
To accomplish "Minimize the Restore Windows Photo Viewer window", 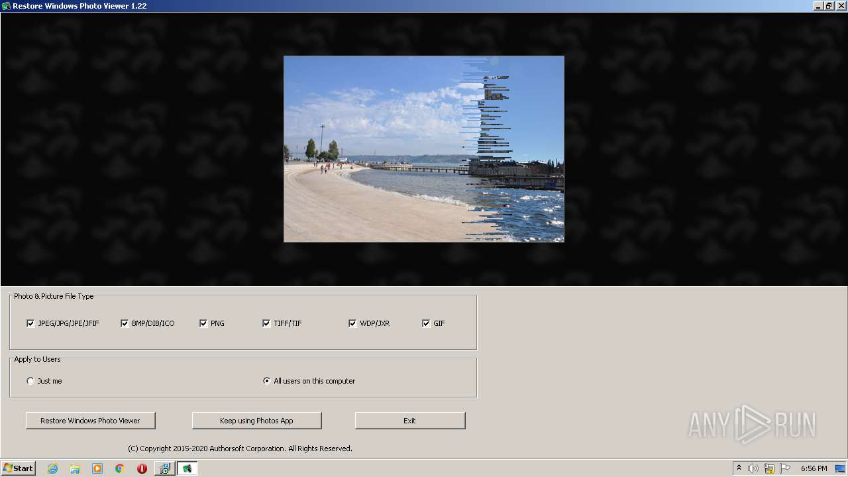I will (x=818, y=6).
